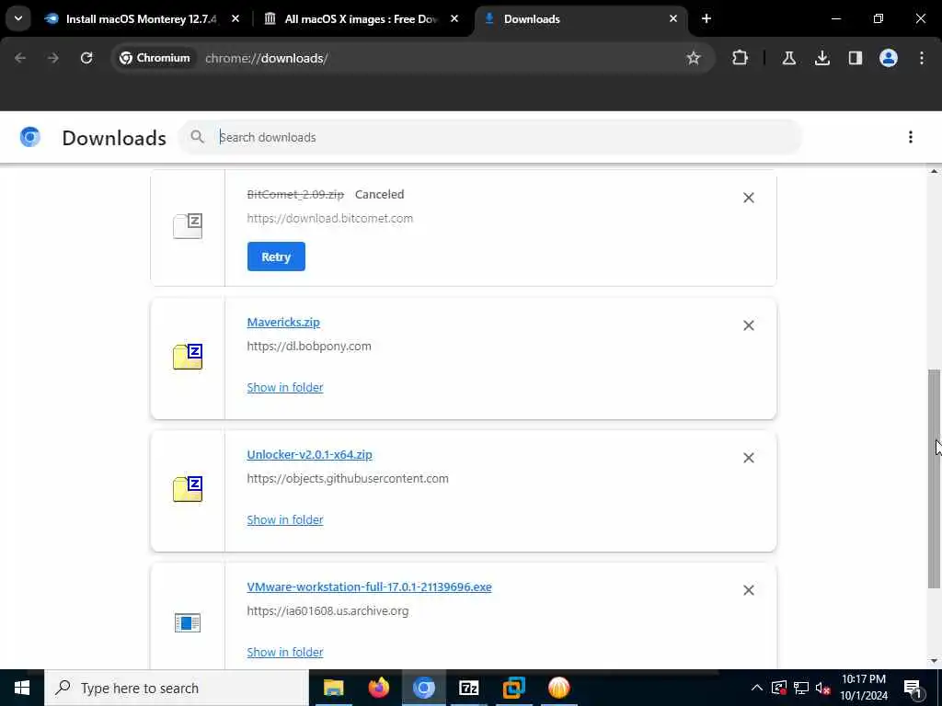Image resolution: width=942 pixels, height=706 pixels.
Task: Click the muted volume tray icon
Action: point(822,688)
